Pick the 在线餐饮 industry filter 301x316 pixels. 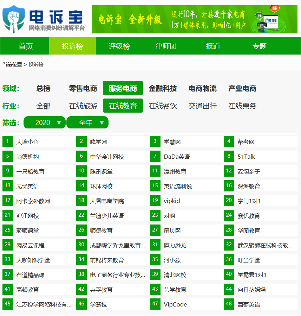163,106
